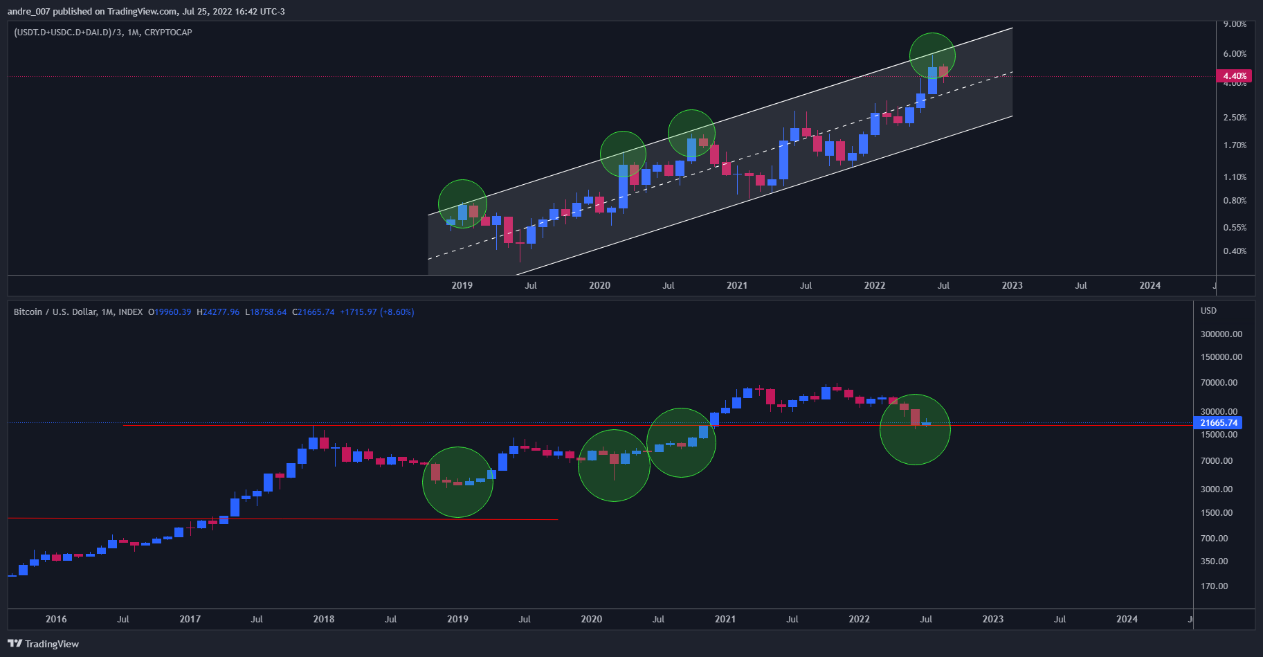
Task: Click the 6.00% label on top price axis
Action: 1235,53
